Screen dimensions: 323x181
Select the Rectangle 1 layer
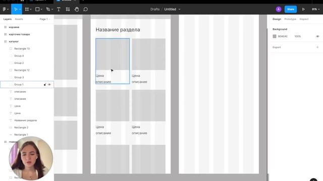pyautogui.click(x=27, y=135)
